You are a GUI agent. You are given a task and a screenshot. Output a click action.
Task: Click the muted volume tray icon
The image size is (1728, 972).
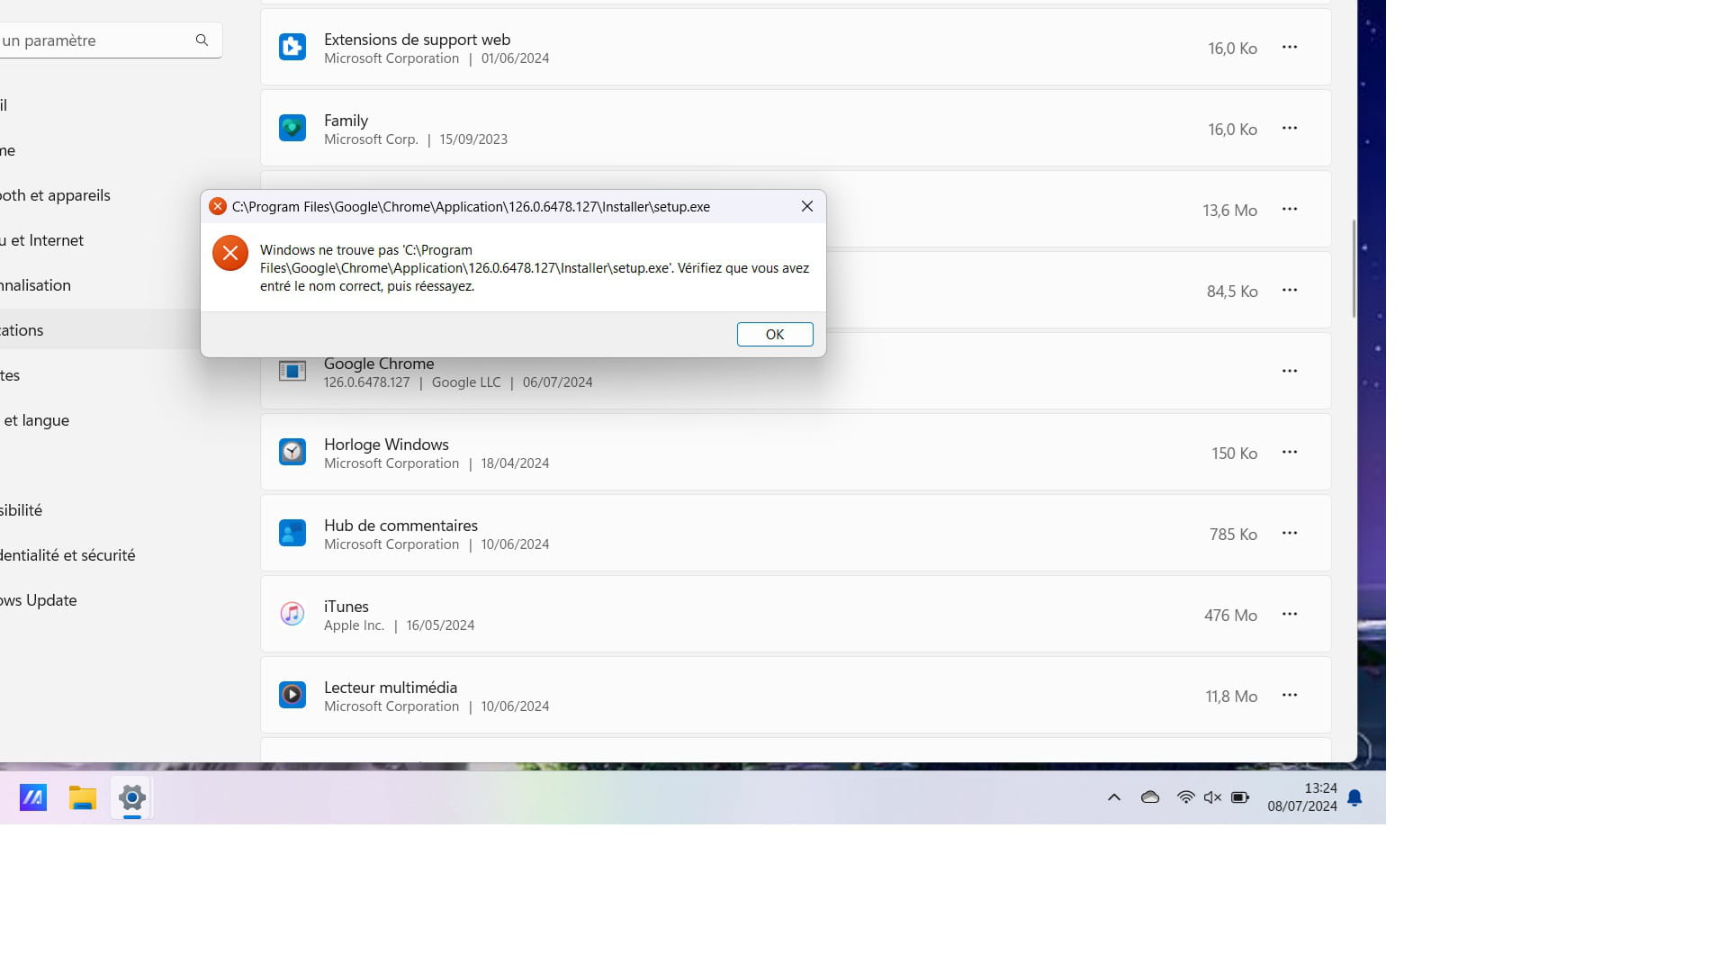click(x=1213, y=797)
